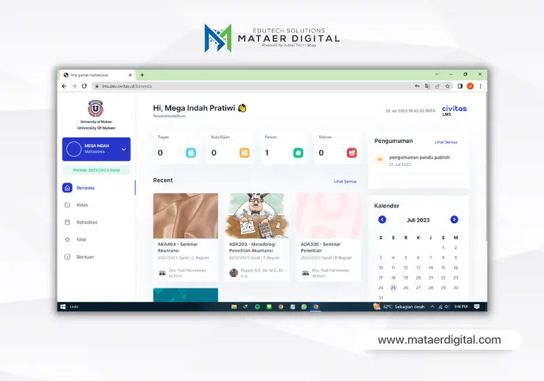
Task: Open the pengumuman pandu publish announcement
Action: pos(420,157)
